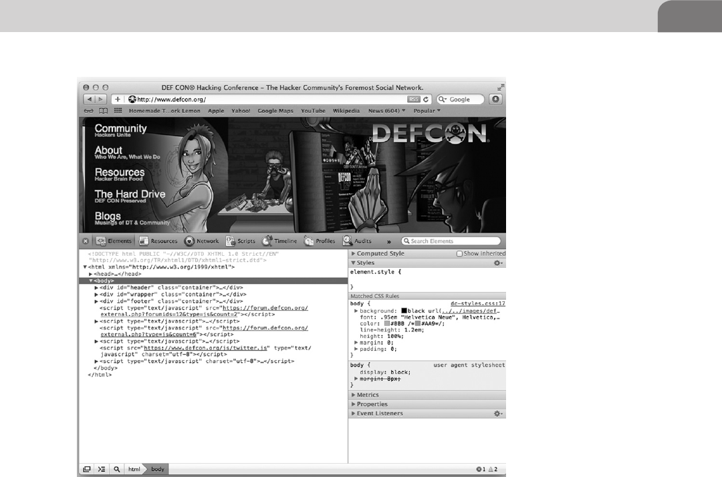
Task: Open the Yahoo! bookmark
Action: (x=241, y=111)
